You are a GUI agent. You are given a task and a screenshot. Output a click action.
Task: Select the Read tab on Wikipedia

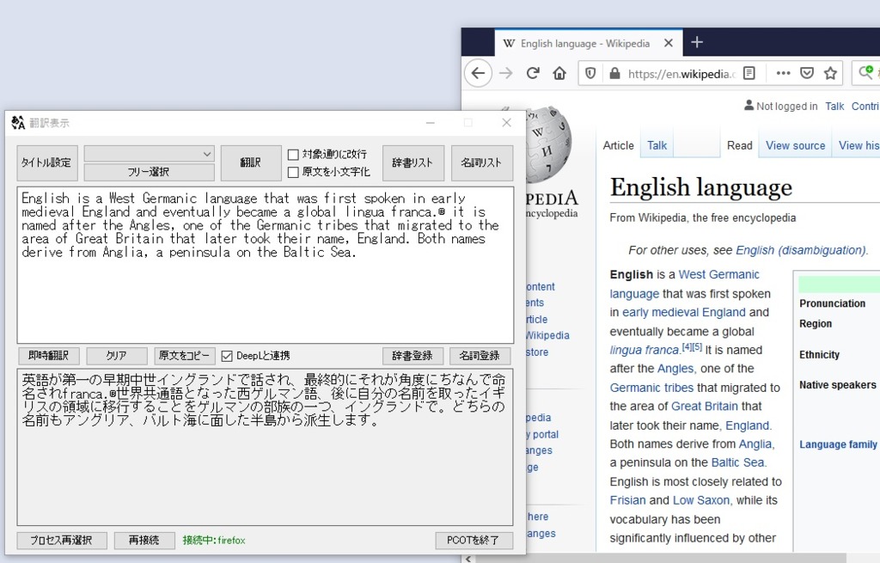pos(740,145)
